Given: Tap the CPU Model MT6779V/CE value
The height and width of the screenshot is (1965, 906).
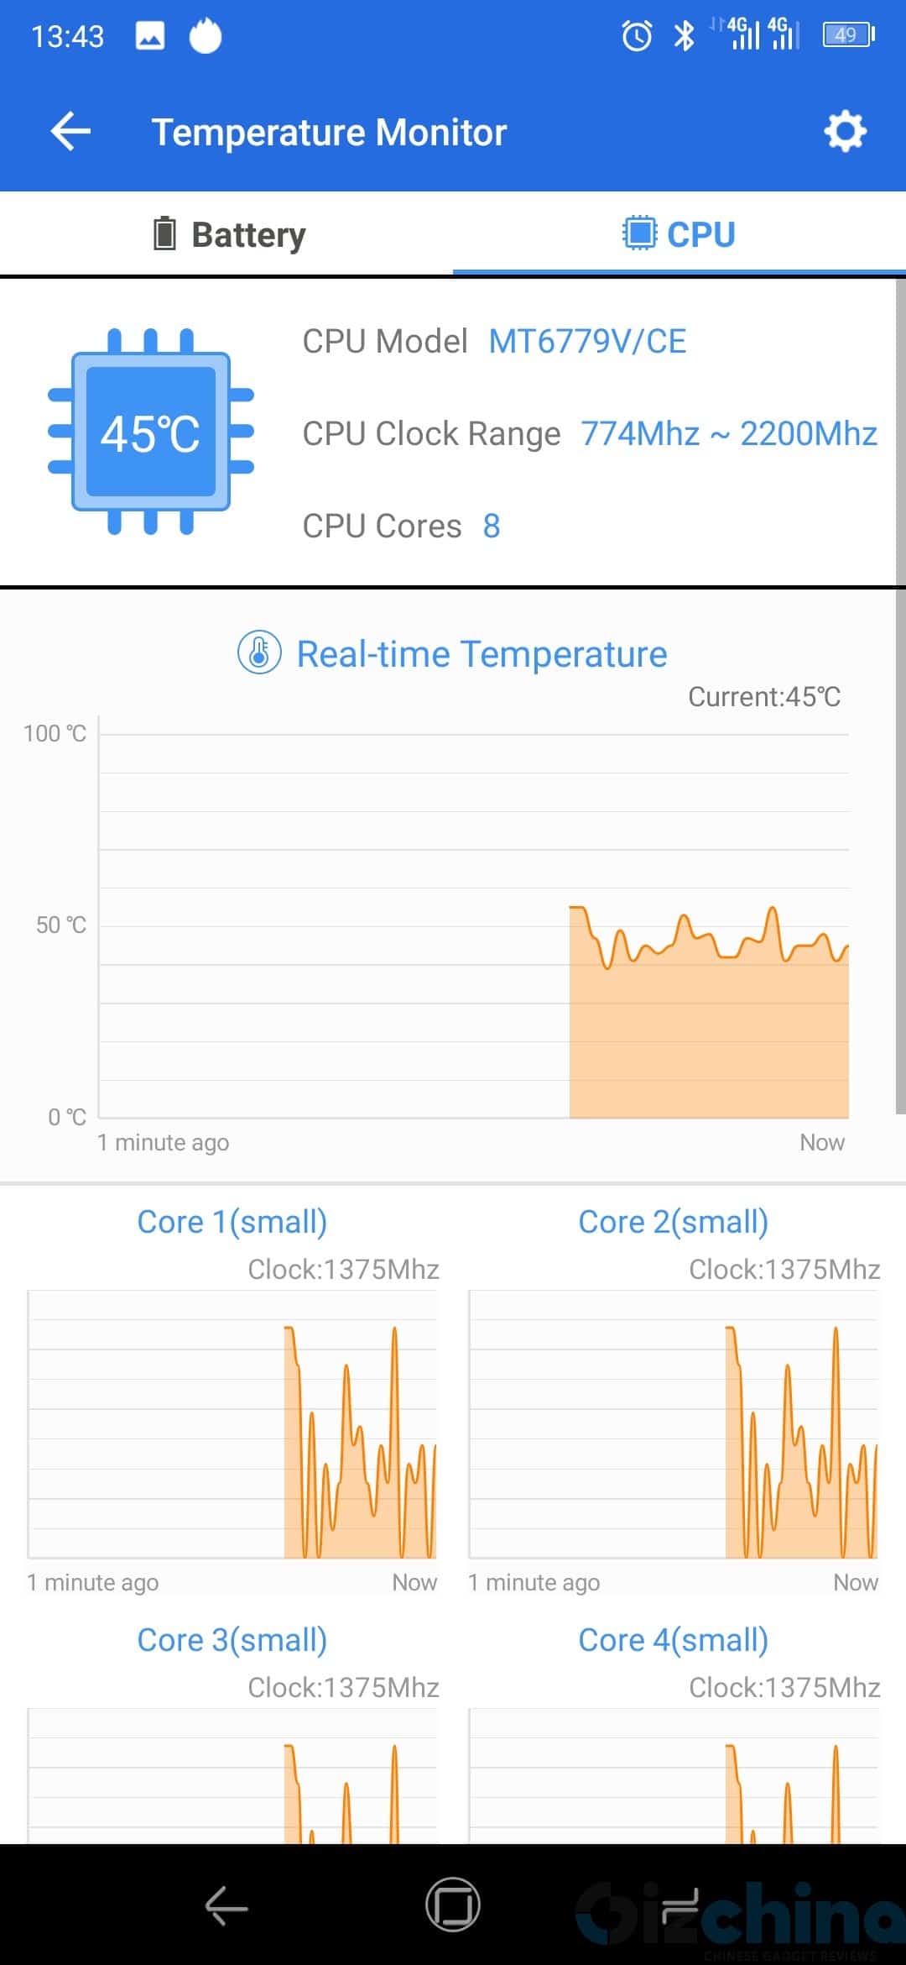Looking at the screenshot, I should point(587,342).
